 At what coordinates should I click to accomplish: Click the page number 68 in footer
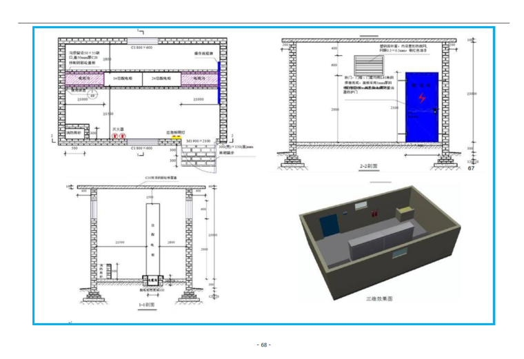[x=262, y=344]
